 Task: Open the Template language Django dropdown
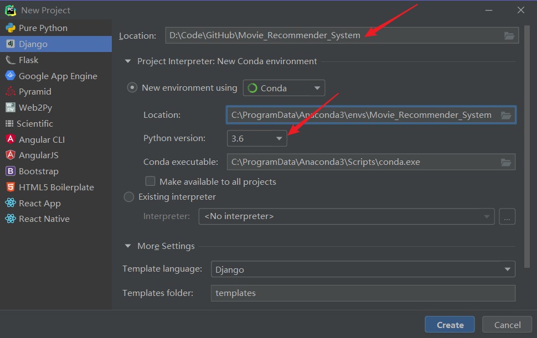click(x=363, y=269)
